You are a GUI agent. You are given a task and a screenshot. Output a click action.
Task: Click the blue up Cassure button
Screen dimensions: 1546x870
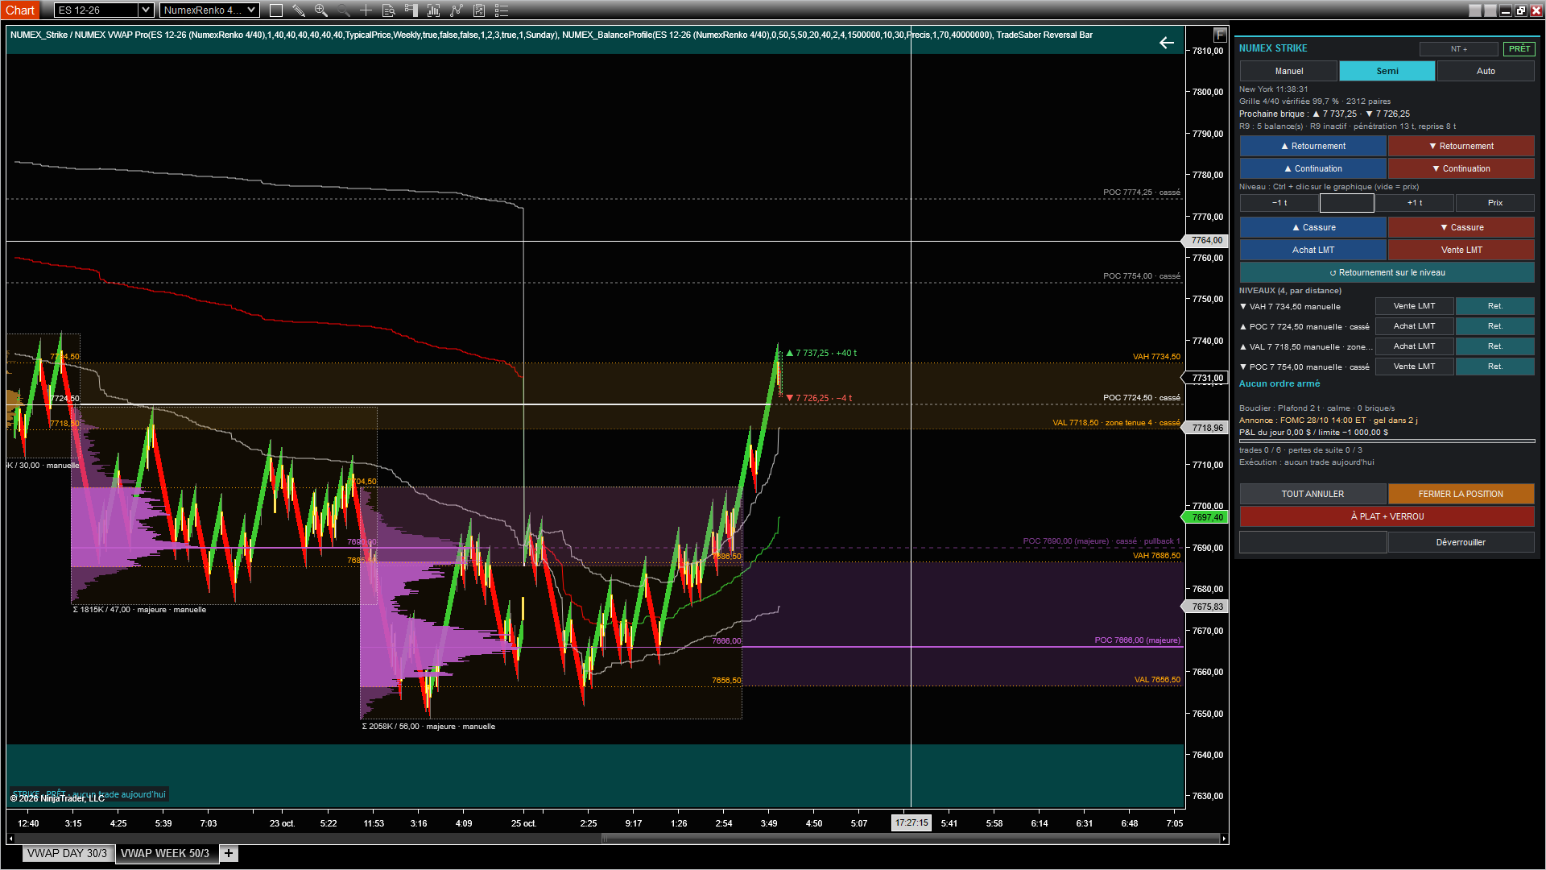1312,227
